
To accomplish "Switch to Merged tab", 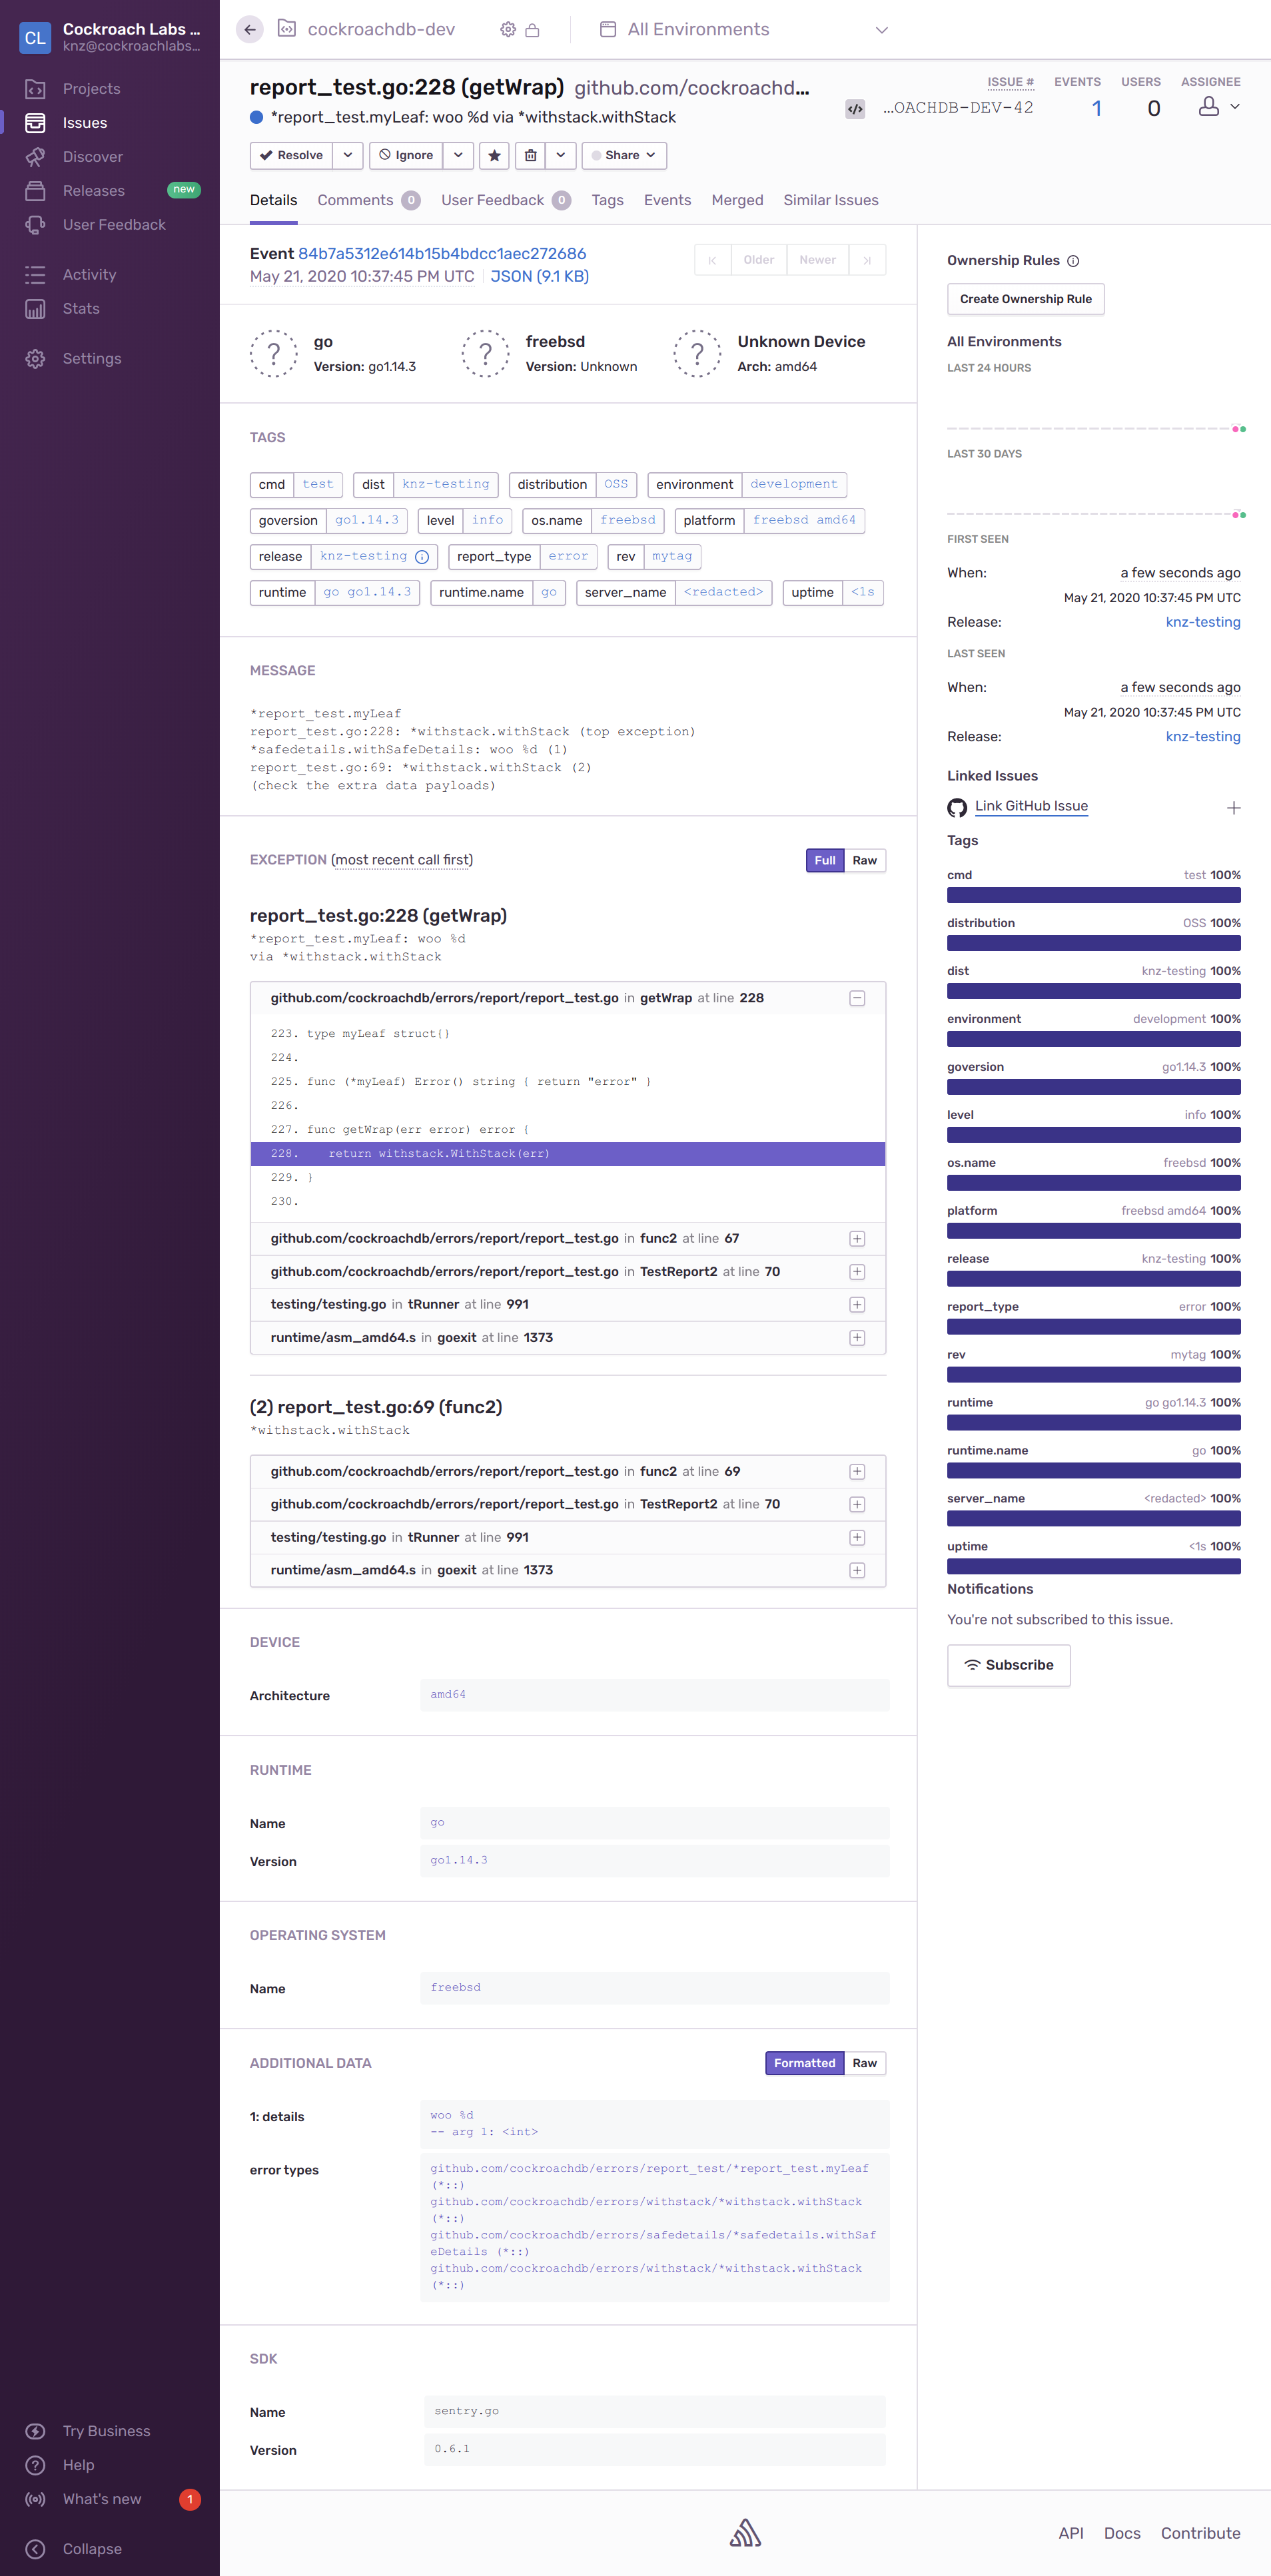I will tap(737, 200).
